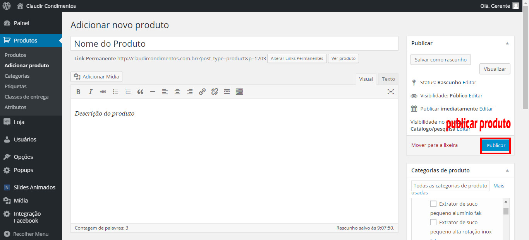This screenshot has height=240, width=529.
Task: Apply bold formatting in editor toolbar
Action: coord(78,92)
